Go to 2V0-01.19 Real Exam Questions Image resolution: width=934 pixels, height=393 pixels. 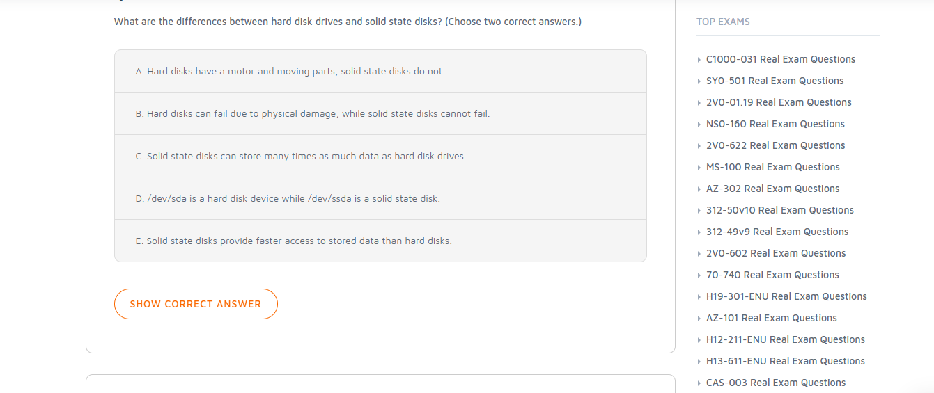click(x=779, y=103)
